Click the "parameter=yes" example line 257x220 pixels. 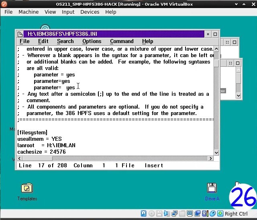tap(52, 81)
